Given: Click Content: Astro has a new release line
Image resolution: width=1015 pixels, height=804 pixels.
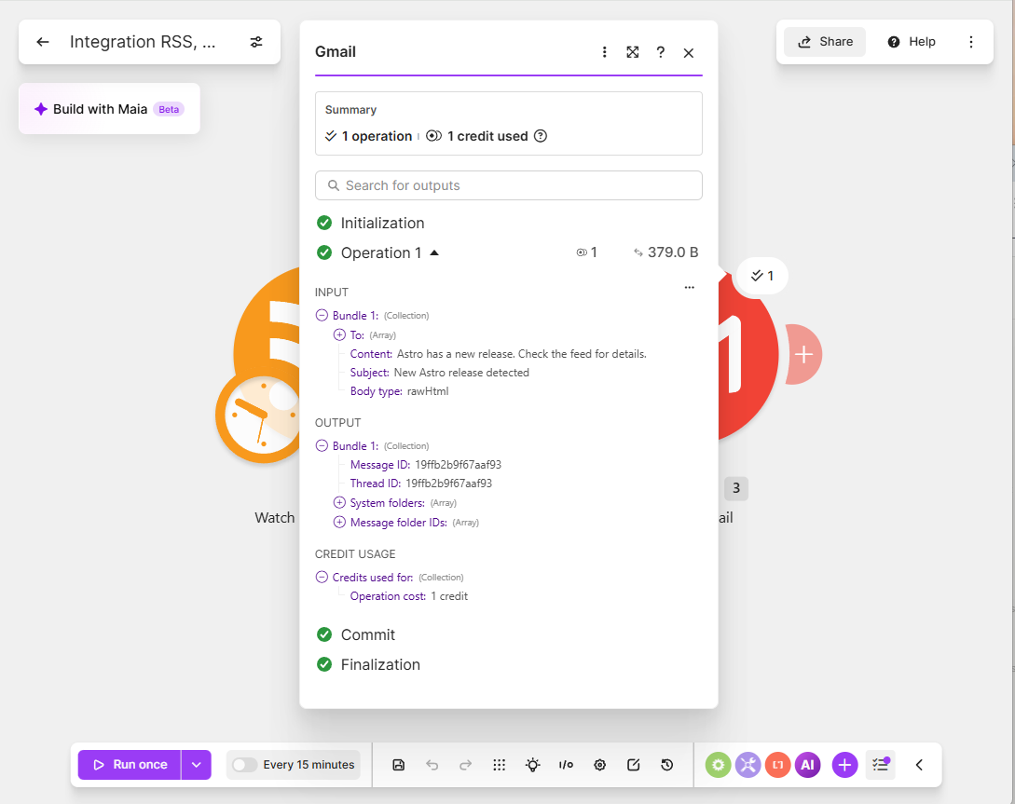Looking at the screenshot, I should click(x=499, y=354).
